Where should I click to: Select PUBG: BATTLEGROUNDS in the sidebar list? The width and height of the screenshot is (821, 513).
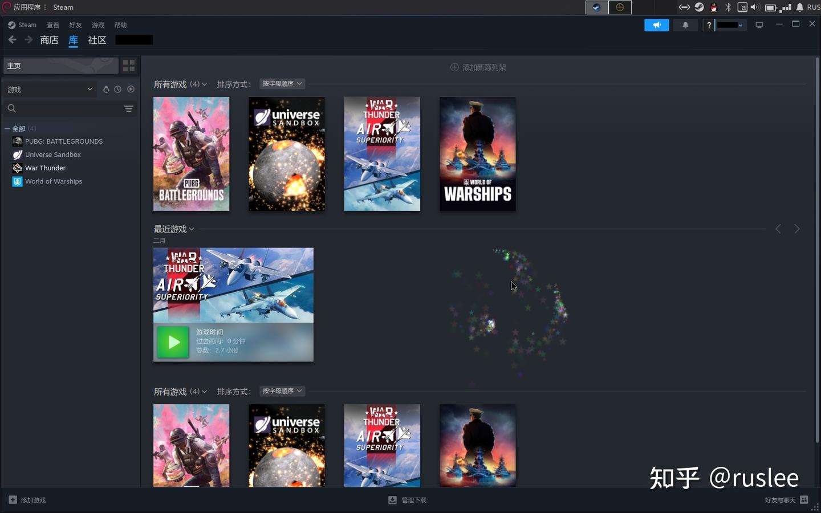64,141
